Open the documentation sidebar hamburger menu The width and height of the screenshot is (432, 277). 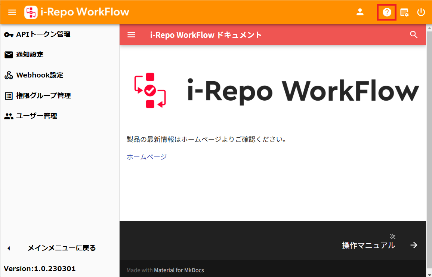131,34
